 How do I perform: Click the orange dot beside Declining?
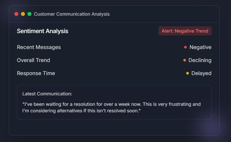[x=185, y=60]
